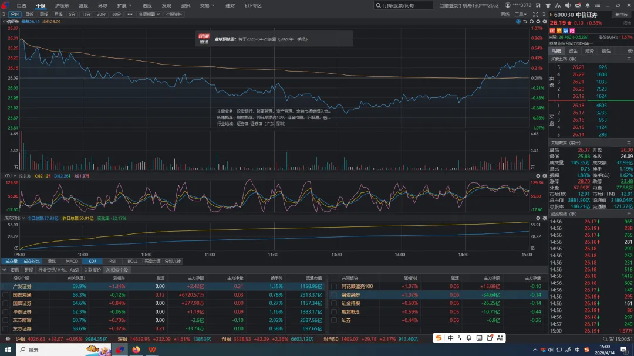Click the 画线 drawing button
The image size is (634, 356).
coord(505,15)
